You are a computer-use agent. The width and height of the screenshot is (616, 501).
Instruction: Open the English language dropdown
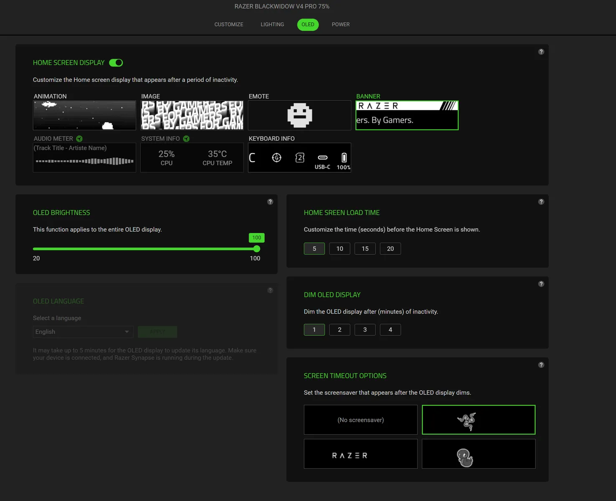click(83, 332)
